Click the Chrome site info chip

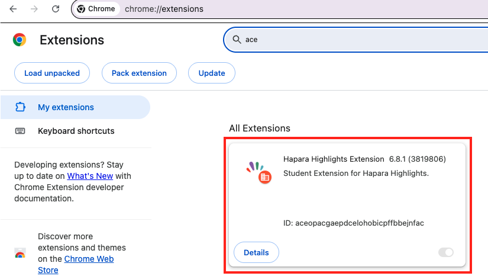[x=96, y=9]
